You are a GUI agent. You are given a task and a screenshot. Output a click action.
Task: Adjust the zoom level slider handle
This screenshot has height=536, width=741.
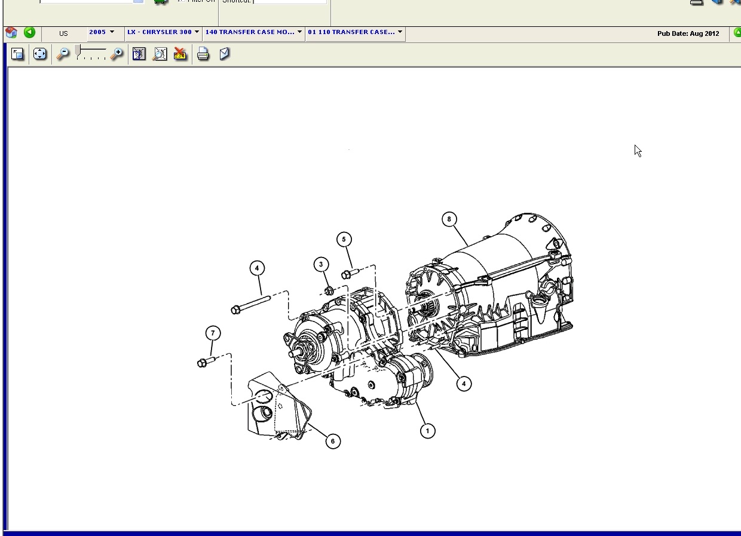point(78,51)
